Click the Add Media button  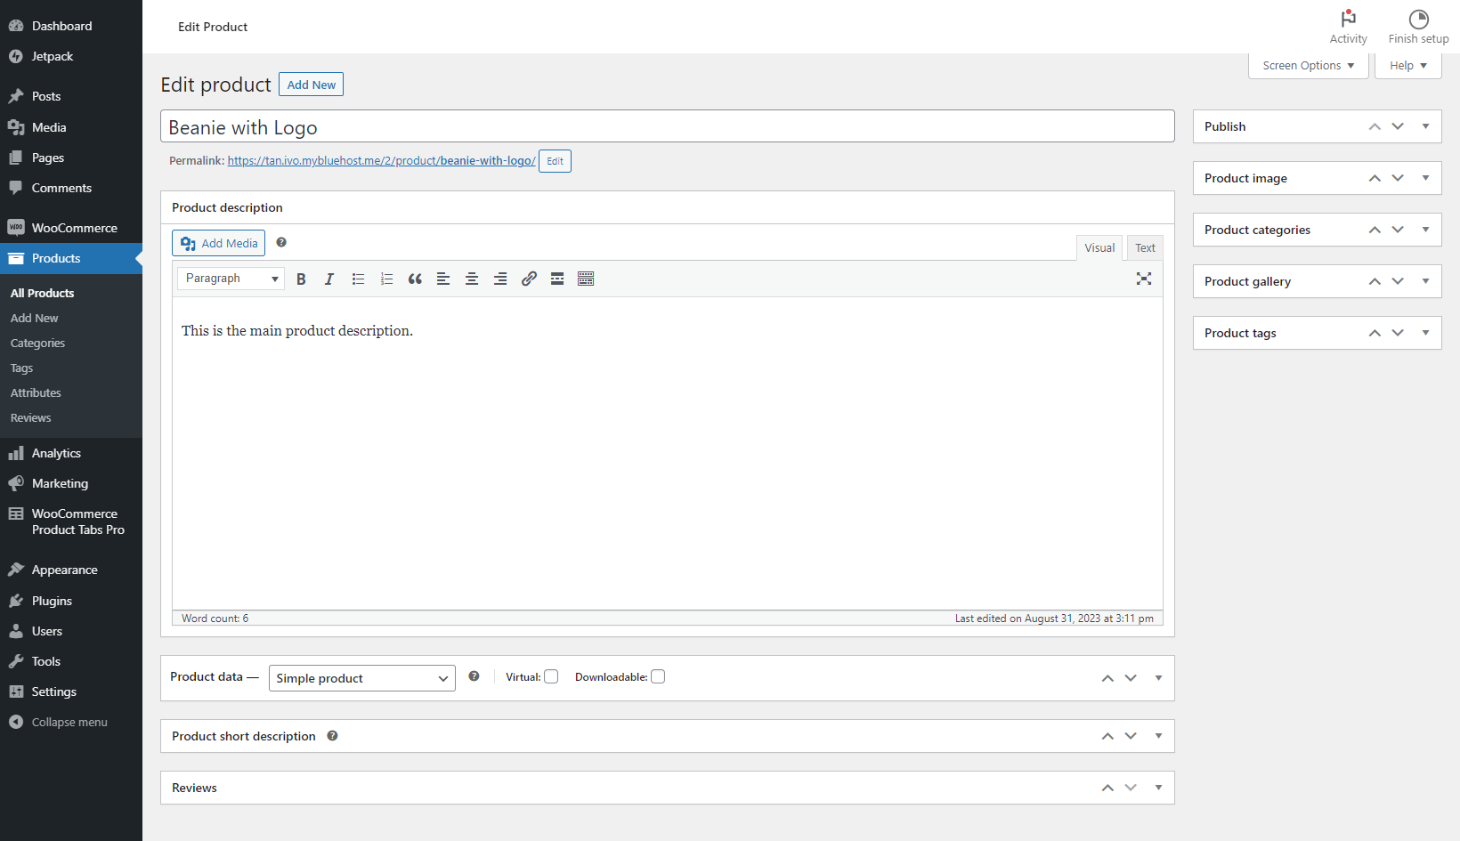coord(218,243)
